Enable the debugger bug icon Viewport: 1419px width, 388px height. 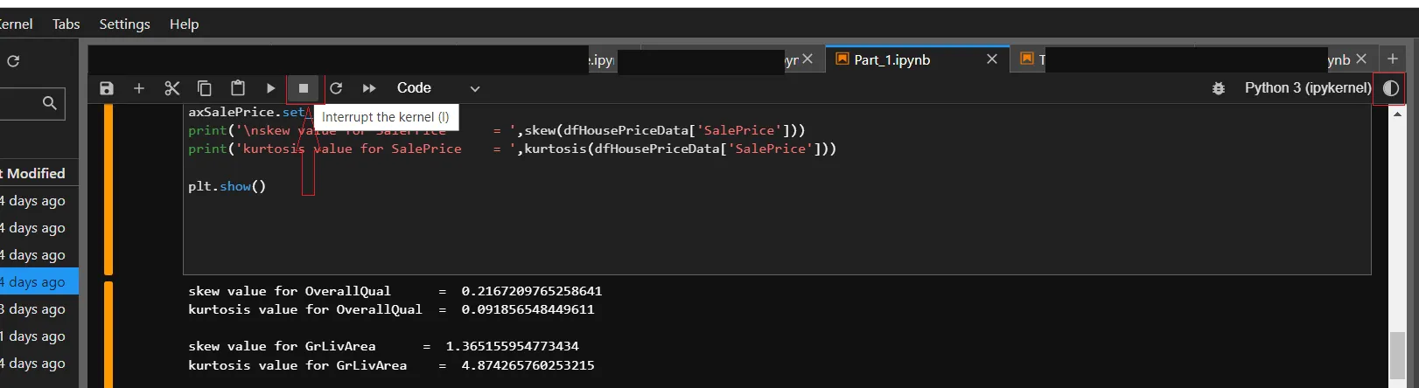[1218, 88]
